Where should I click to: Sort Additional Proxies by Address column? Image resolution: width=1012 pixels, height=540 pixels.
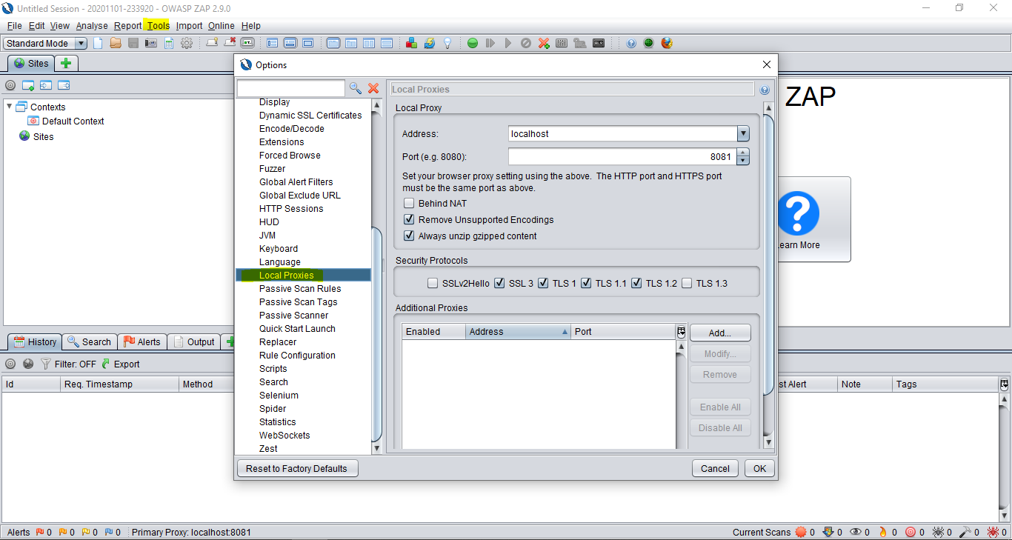point(519,331)
